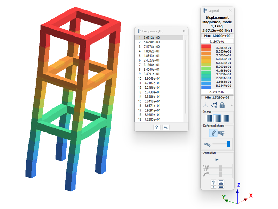
Task: Click the Legend panel help button
Action: pos(213,183)
